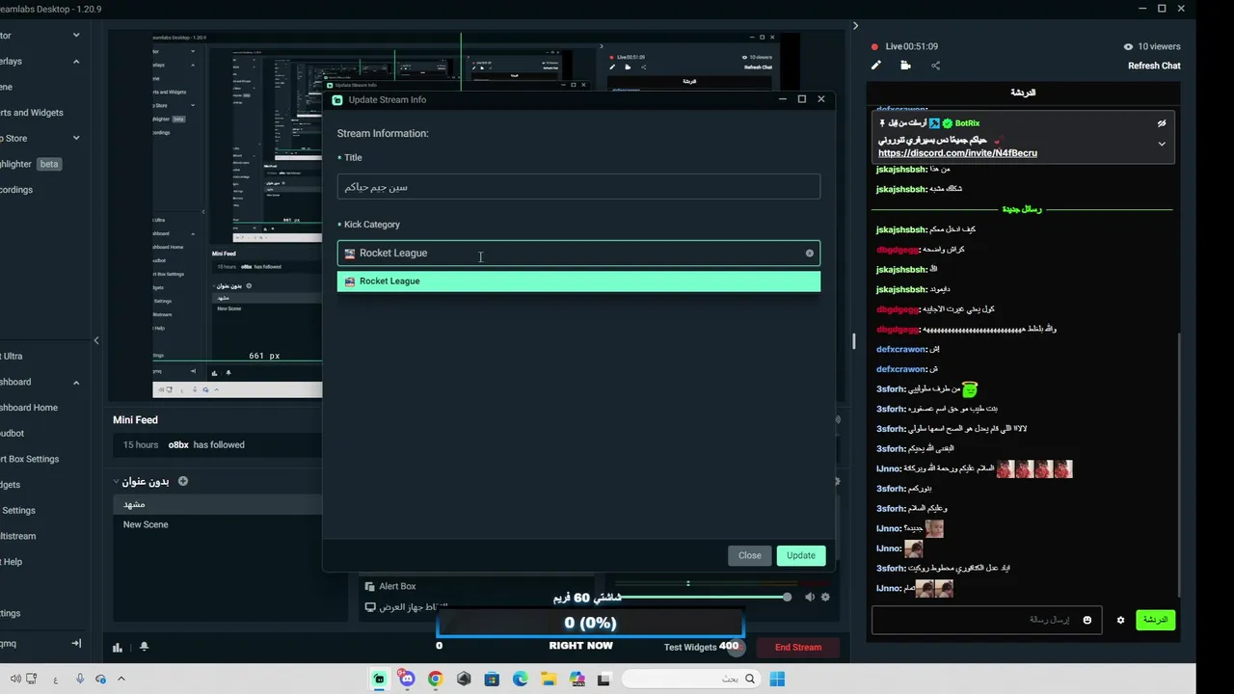Open the performance stats bar-chart icon
This screenshot has width=1234, height=694.
pyautogui.click(x=118, y=648)
